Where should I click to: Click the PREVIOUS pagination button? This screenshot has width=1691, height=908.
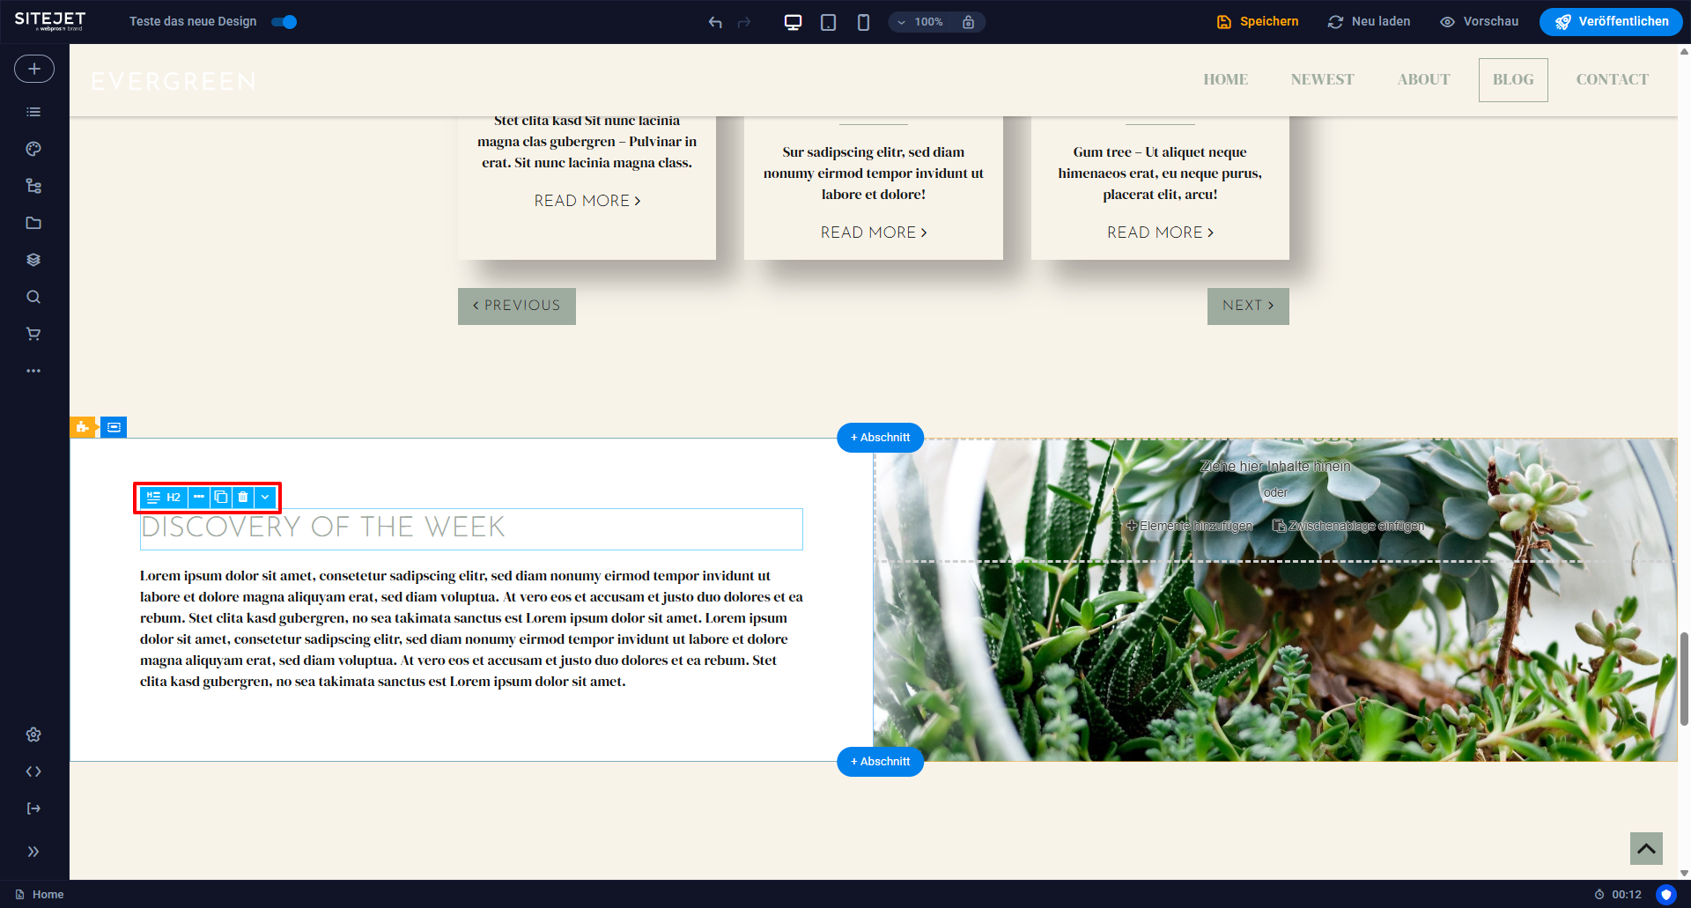point(517,306)
